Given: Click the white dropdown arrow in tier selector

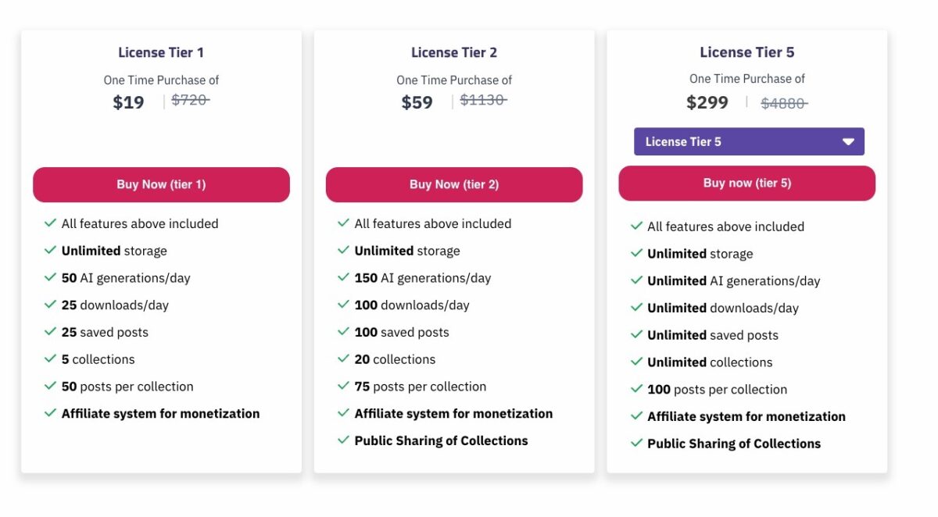Looking at the screenshot, I should point(848,142).
